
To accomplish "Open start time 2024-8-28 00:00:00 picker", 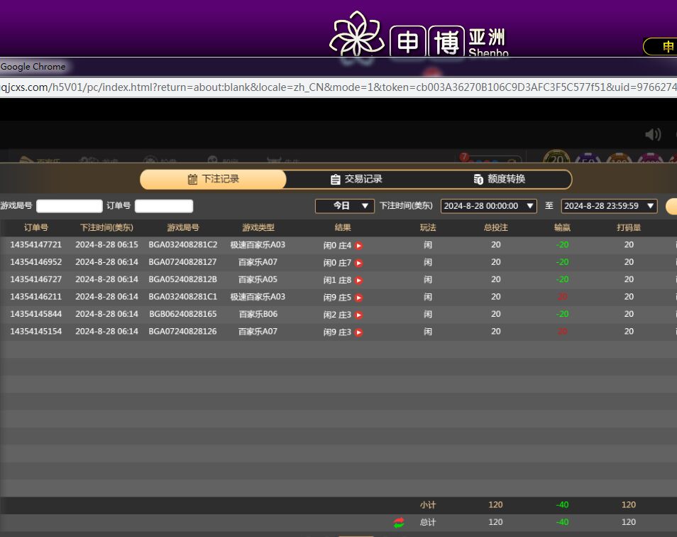I will [x=490, y=206].
